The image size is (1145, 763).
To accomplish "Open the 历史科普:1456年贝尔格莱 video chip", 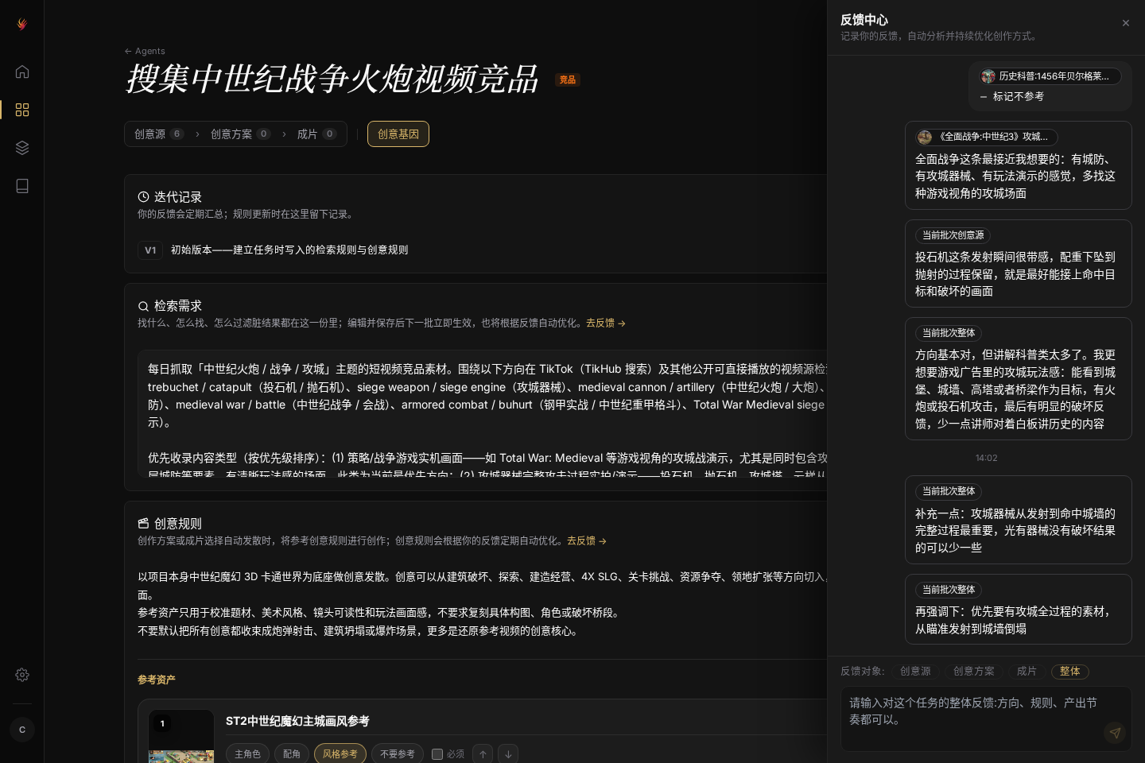I will tap(1050, 76).
